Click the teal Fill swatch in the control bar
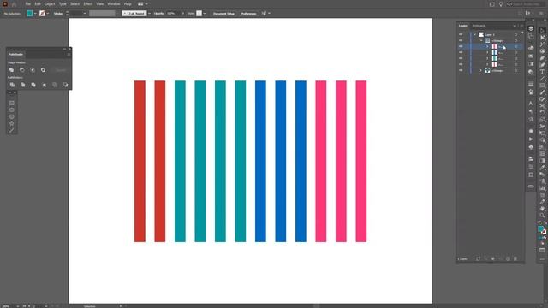The height and width of the screenshot is (308, 548). click(30, 14)
